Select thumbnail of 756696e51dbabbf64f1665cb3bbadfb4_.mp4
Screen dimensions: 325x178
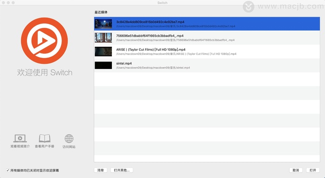point(103,37)
